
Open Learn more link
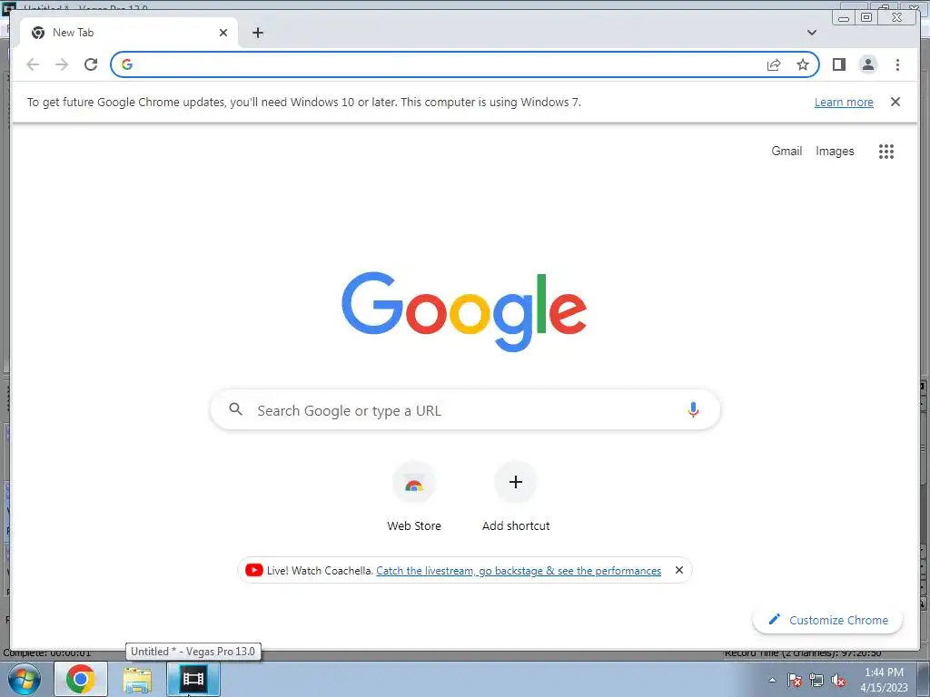click(x=844, y=102)
